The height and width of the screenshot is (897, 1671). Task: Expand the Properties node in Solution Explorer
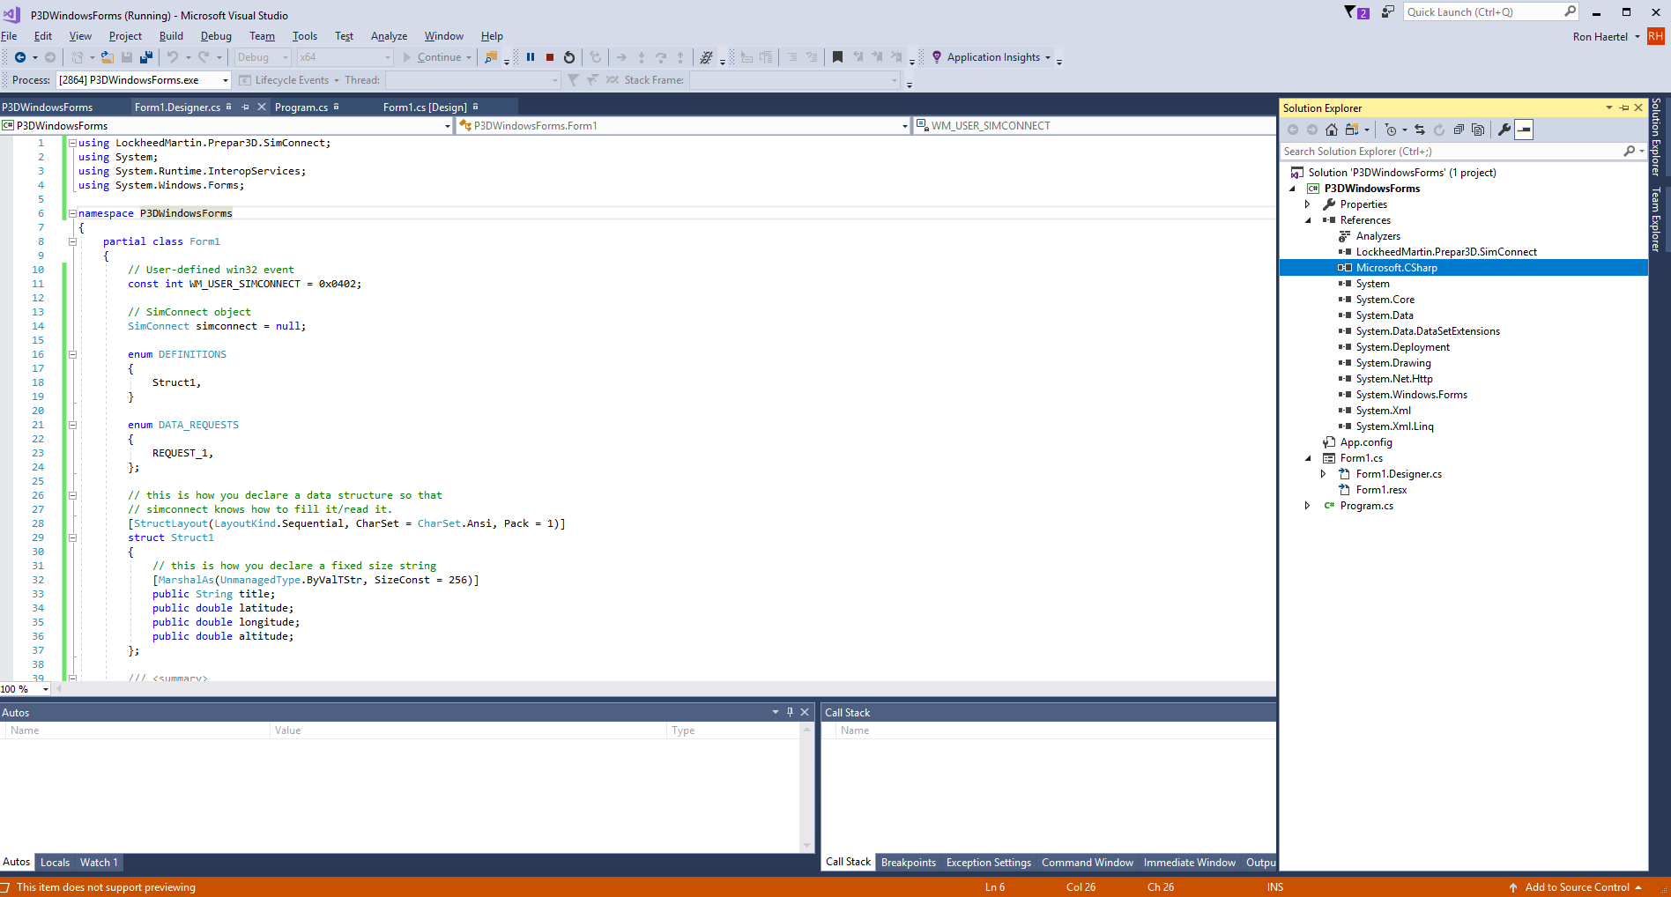1308,204
